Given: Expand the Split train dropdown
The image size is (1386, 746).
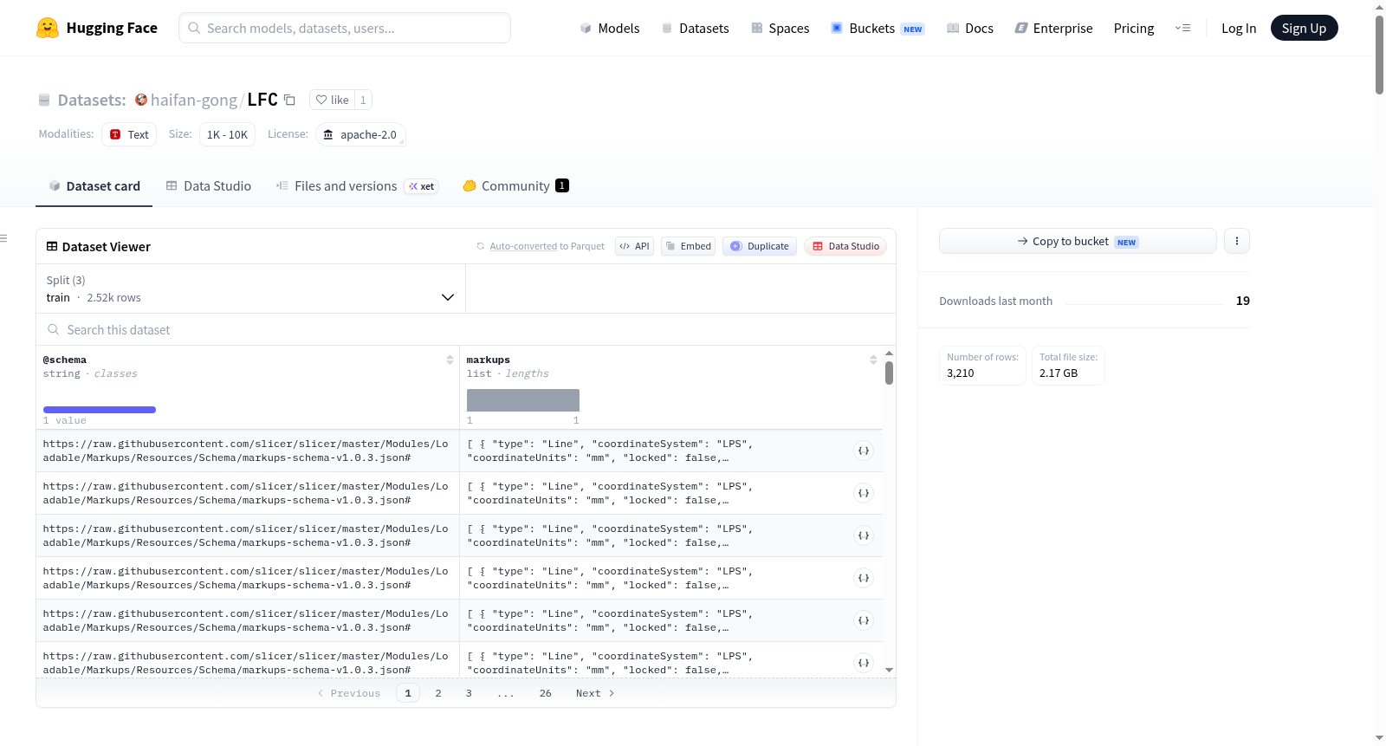Looking at the screenshot, I should [250, 289].
